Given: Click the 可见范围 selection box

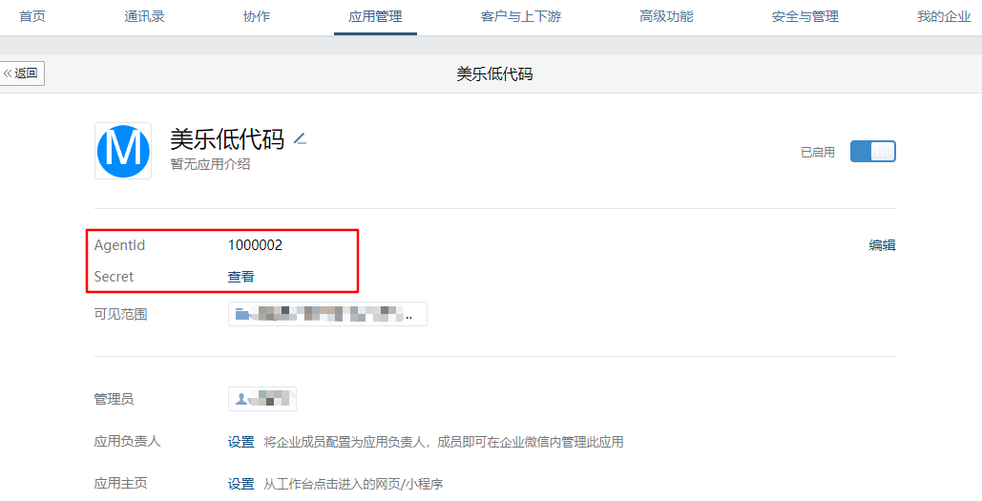Looking at the screenshot, I should click(327, 314).
